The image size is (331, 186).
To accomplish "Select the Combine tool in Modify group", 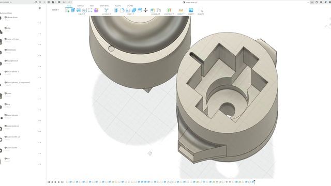I will (x=134, y=10).
